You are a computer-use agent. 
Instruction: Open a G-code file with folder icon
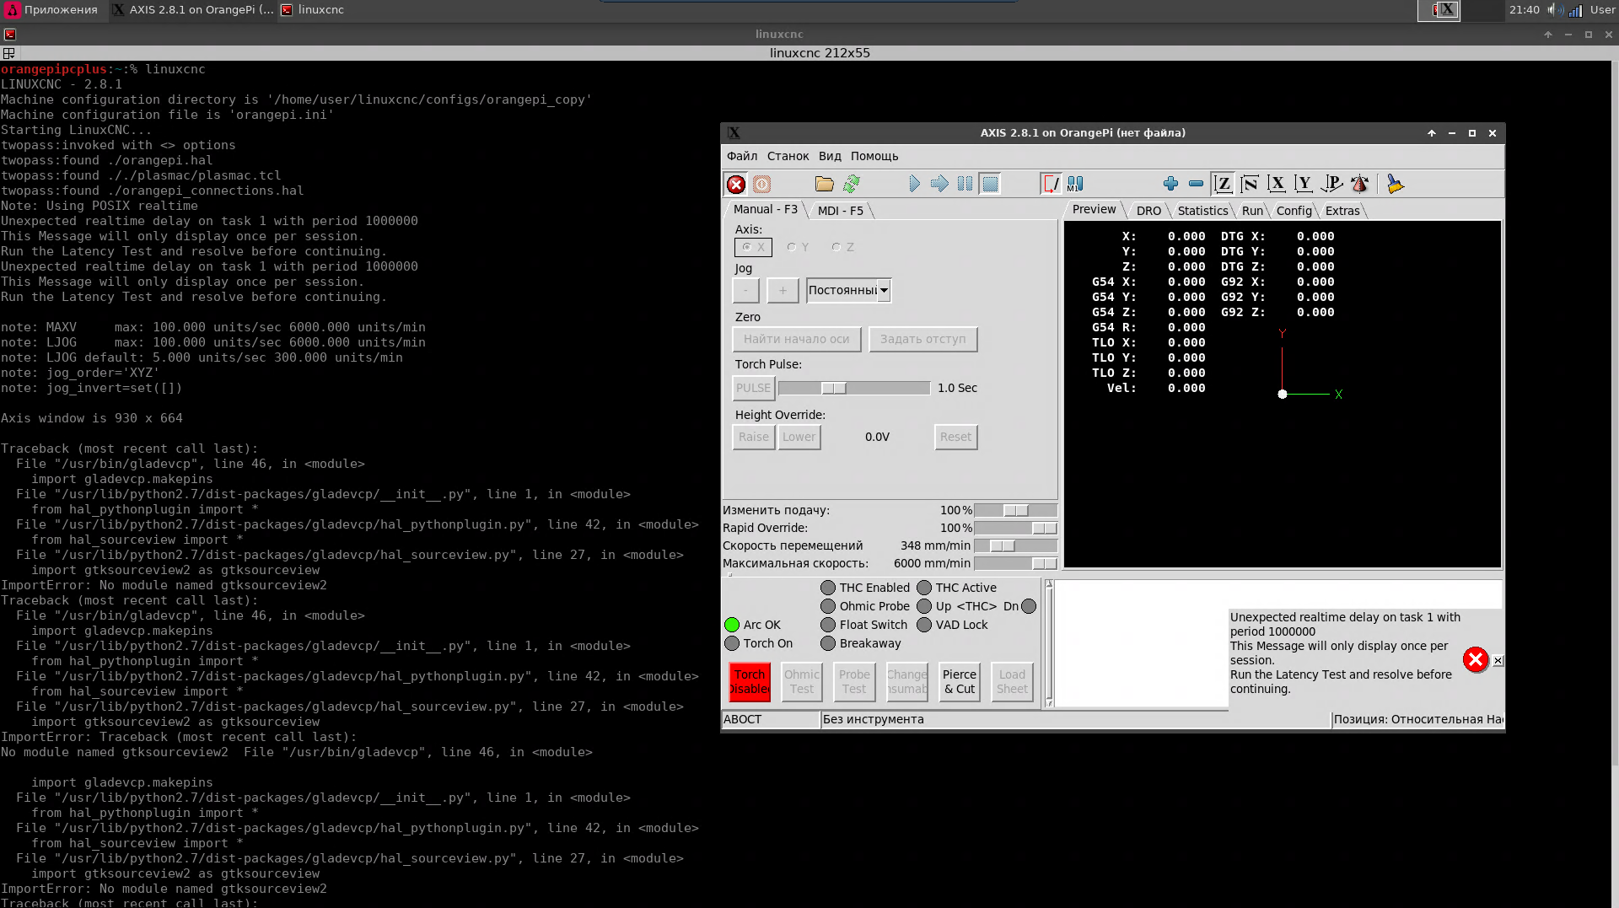coord(825,184)
